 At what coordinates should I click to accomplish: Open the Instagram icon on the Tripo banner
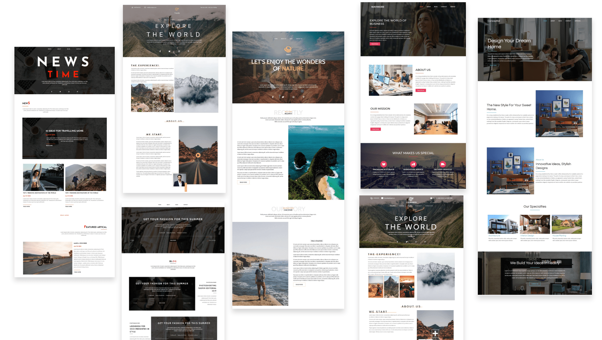point(293,97)
